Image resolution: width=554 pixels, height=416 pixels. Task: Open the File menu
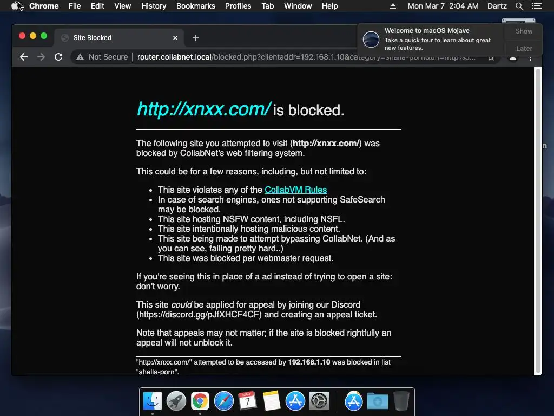75,6
